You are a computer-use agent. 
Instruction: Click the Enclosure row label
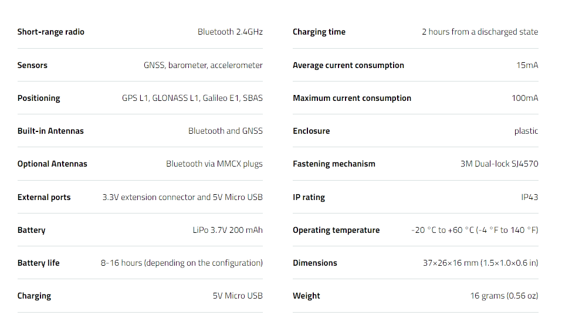312,131
